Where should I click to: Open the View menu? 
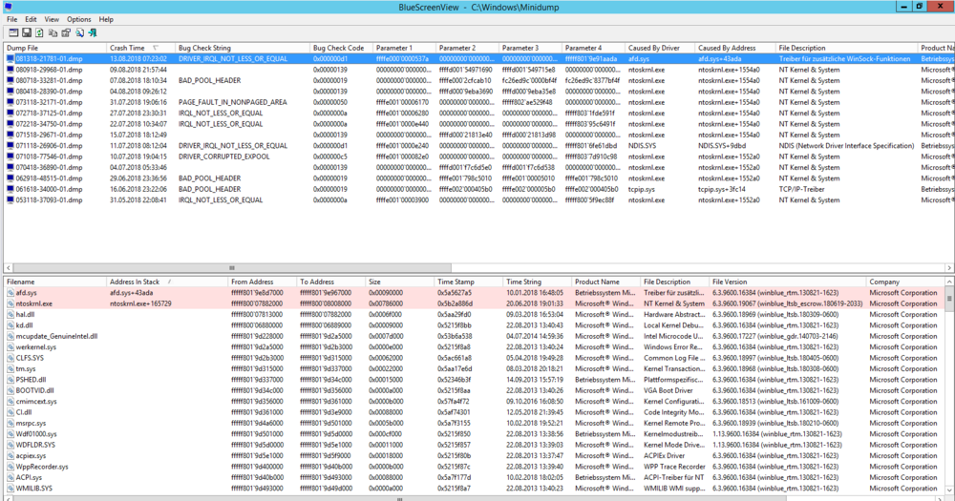51,19
